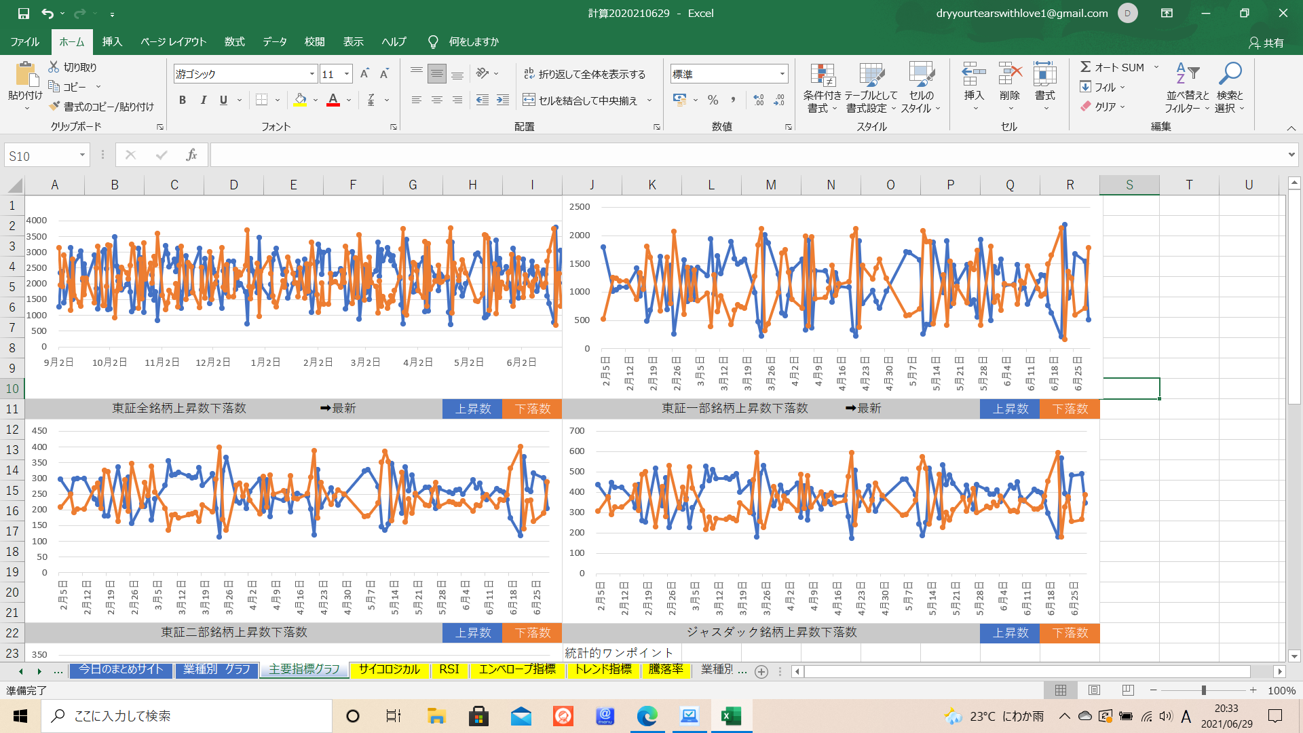Switch to Page Layout view in the status bar
1303x733 pixels.
[x=1094, y=690]
